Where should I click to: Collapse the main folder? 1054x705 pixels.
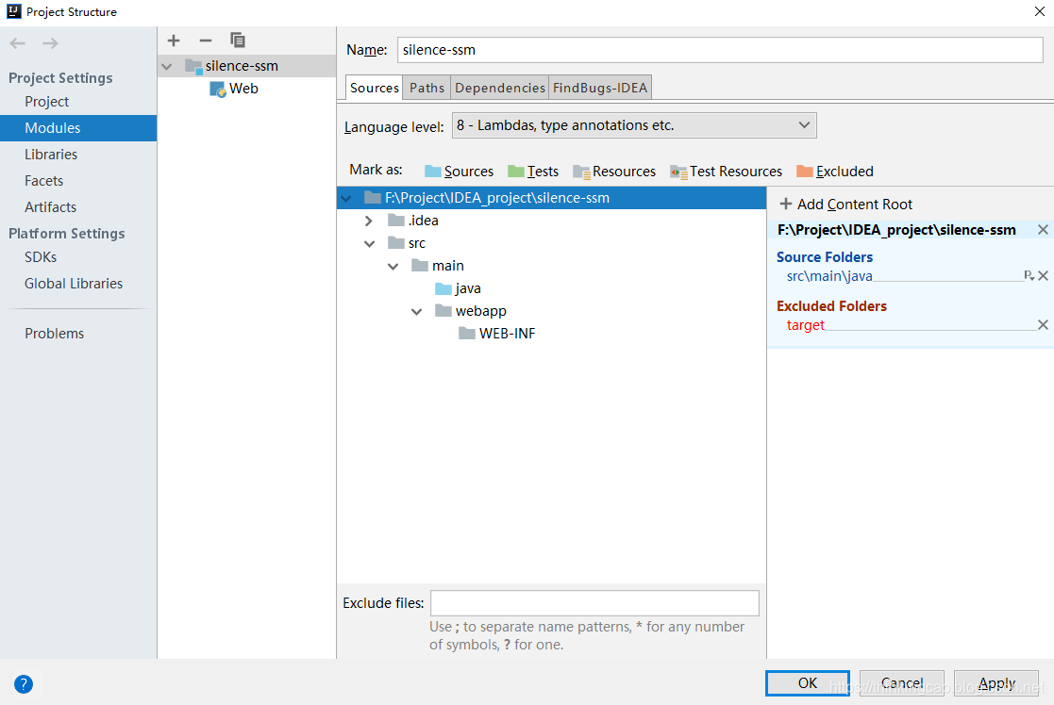[x=393, y=267]
